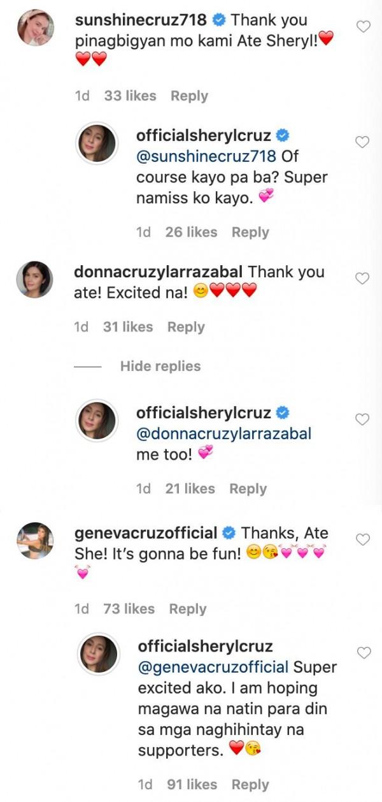Like sunshinecruz718's comment with the heart
This screenshot has height=802, width=382.
tap(362, 26)
